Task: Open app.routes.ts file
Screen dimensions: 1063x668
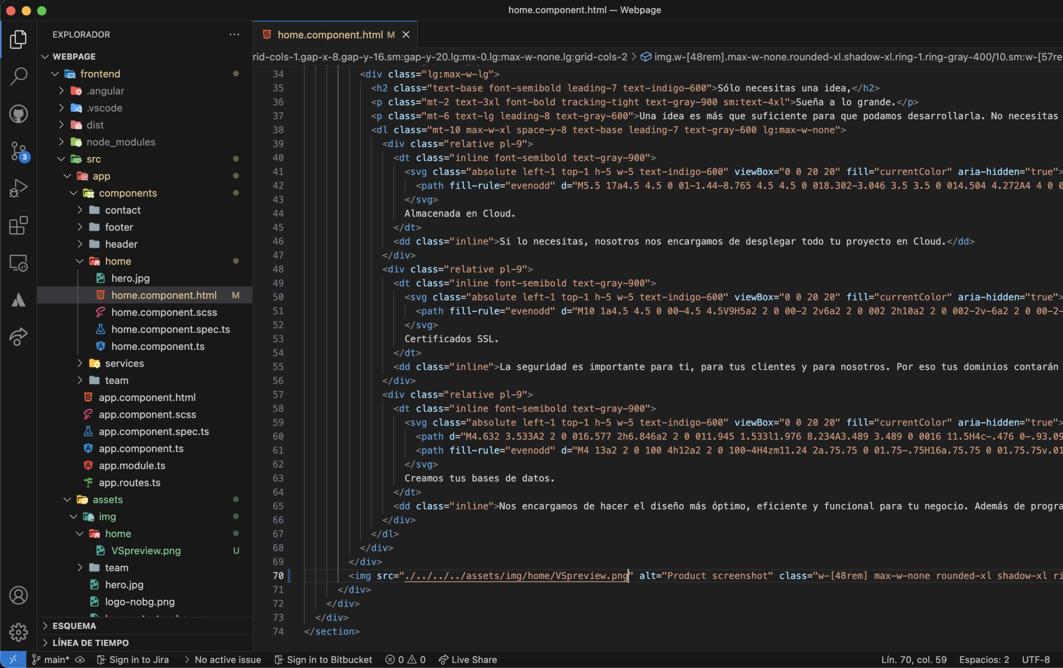Action: pyautogui.click(x=145, y=483)
